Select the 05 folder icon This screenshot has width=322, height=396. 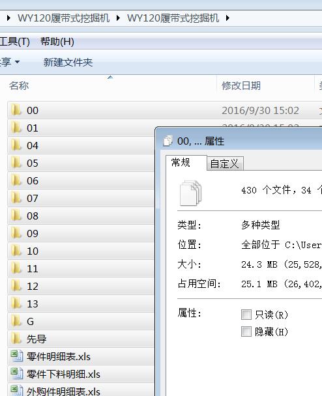pyautogui.click(x=16, y=163)
